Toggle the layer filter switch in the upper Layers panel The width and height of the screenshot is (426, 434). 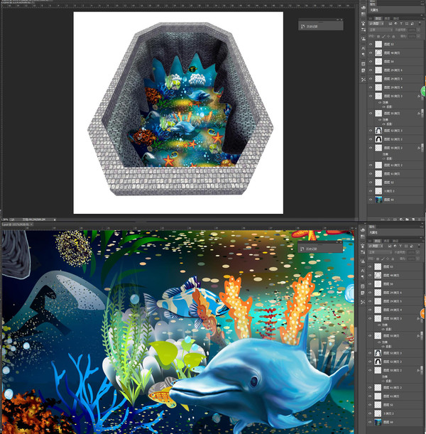420,23
